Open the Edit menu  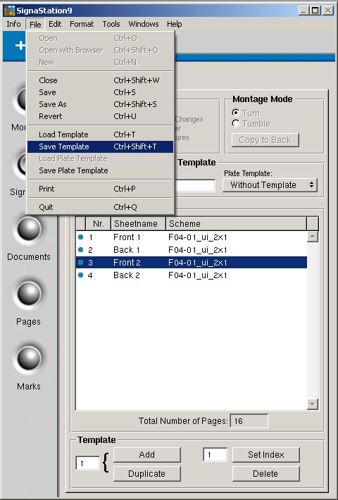tap(55, 24)
